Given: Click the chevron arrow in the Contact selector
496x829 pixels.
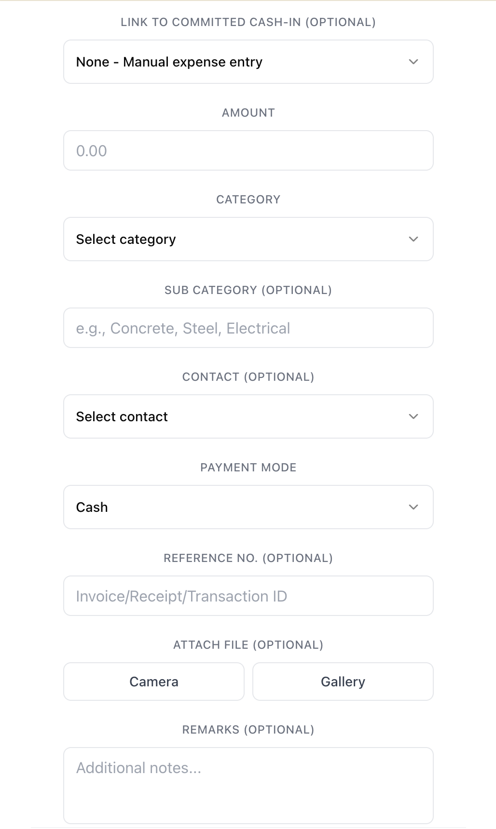Looking at the screenshot, I should tap(413, 416).
